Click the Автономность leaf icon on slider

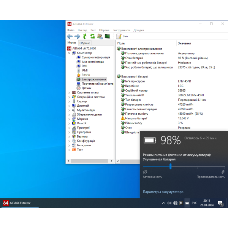point(145,172)
